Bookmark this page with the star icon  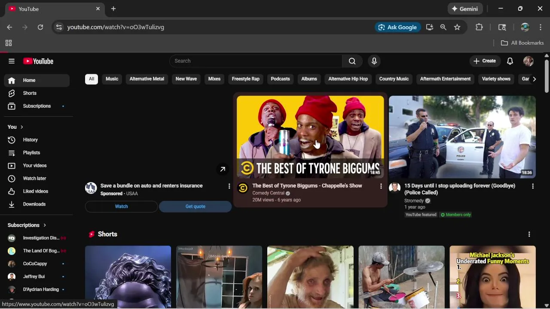pos(457,27)
